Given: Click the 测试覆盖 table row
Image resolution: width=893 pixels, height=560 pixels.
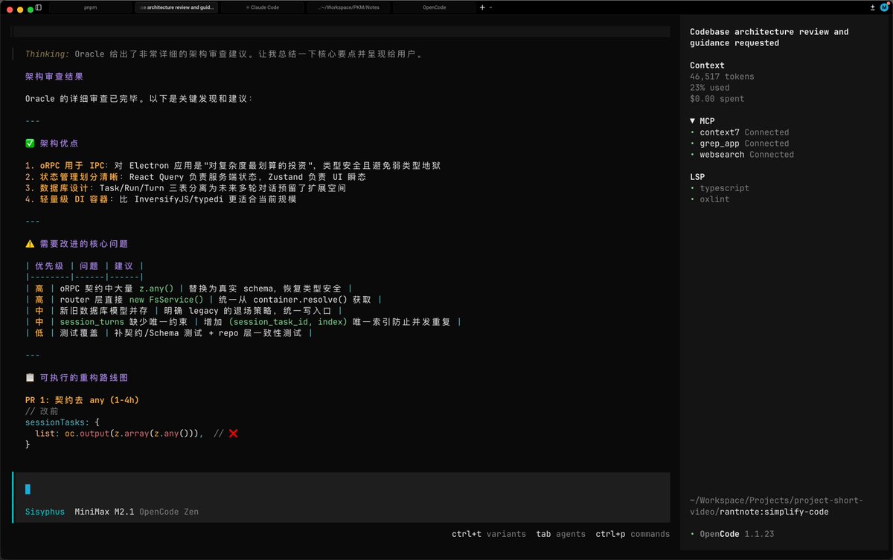Looking at the screenshot, I should 169,333.
